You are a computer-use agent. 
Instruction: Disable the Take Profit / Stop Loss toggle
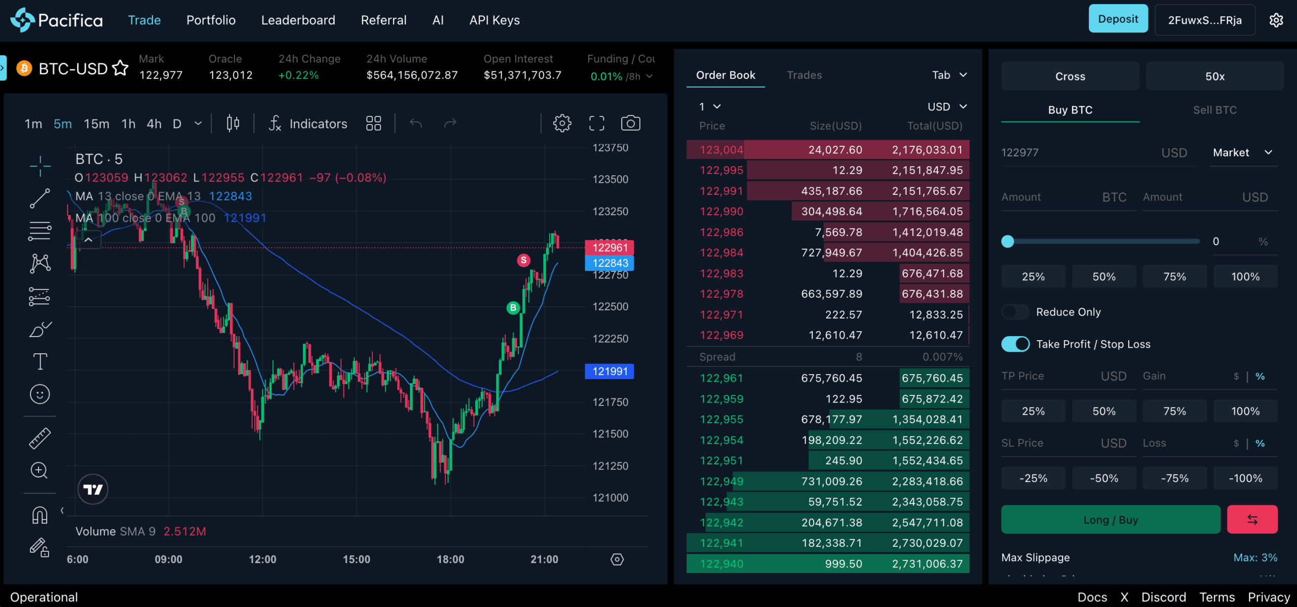(1015, 344)
